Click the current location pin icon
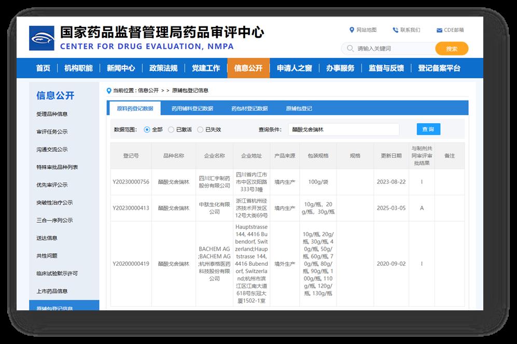The image size is (517, 344). pos(109,91)
